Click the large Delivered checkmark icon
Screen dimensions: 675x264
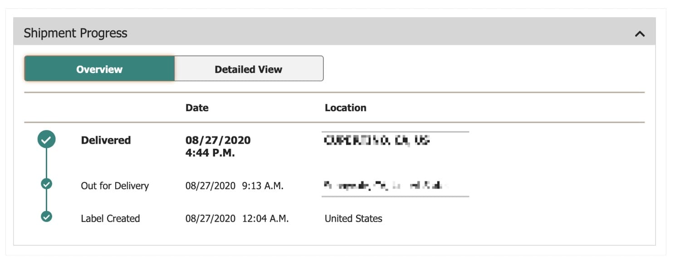pos(46,140)
